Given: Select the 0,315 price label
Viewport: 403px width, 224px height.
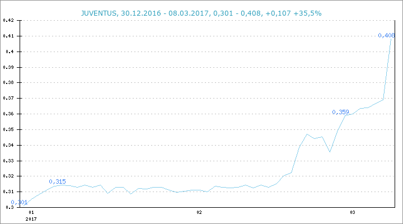Looking at the screenshot, I should (57, 181).
